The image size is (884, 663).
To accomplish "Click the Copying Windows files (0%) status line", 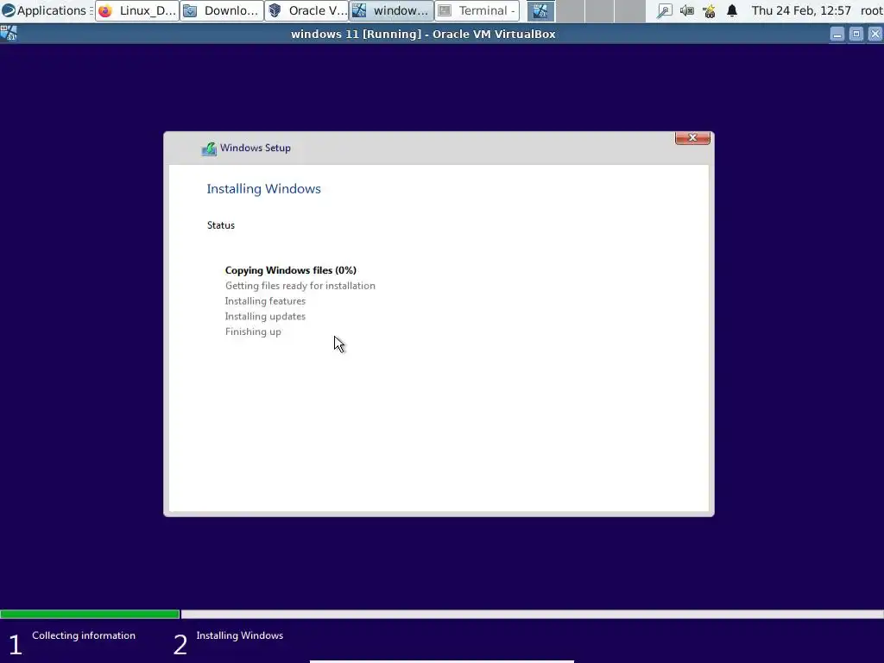I will point(290,270).
